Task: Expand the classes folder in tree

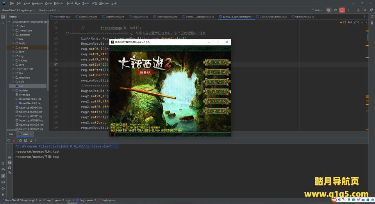Action: (x=13, y=47)
